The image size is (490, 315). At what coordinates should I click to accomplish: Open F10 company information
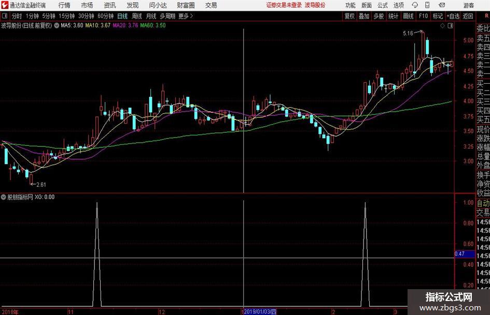(423, 16)
